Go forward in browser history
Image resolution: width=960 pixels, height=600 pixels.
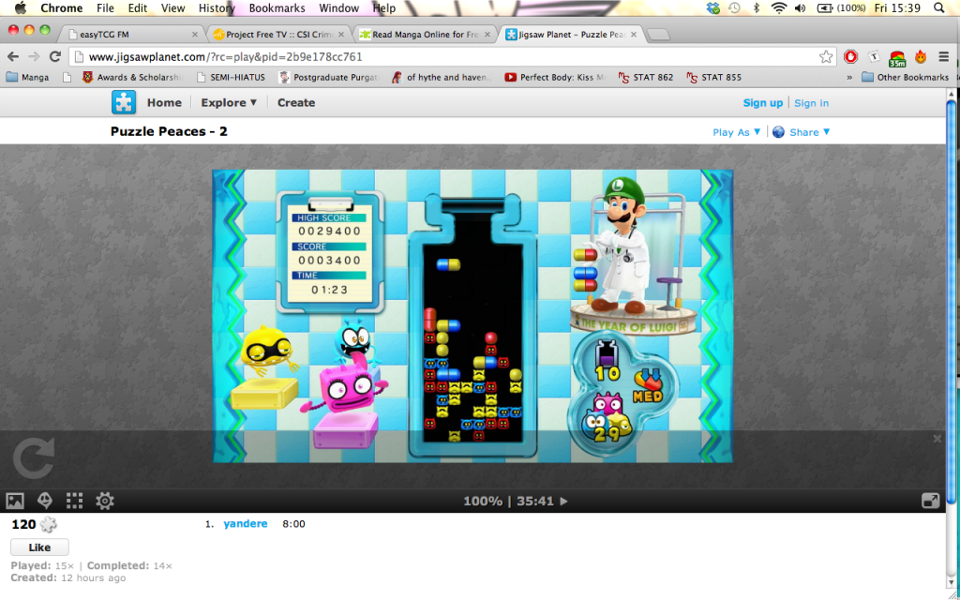pos(34,57)
